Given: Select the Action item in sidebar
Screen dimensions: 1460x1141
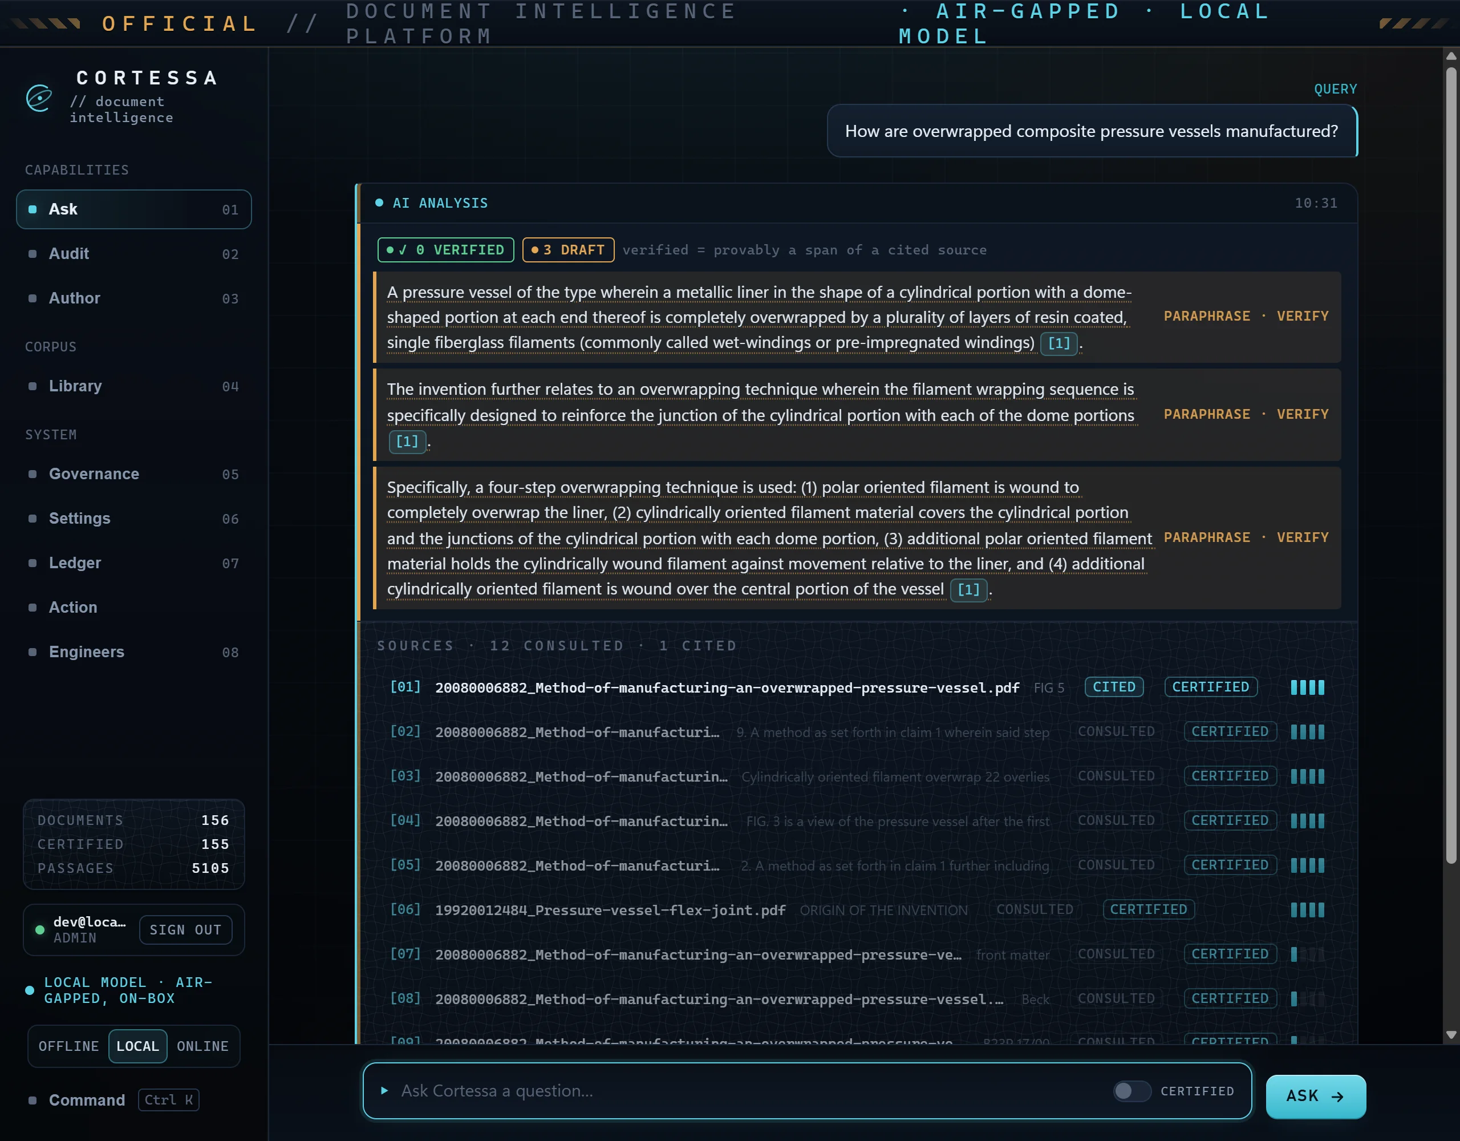Looking at the screenshot, I should 133,607.
